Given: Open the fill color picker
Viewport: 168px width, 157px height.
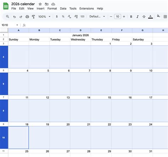Looking at the screenshot, I should [x=158, y=16].
